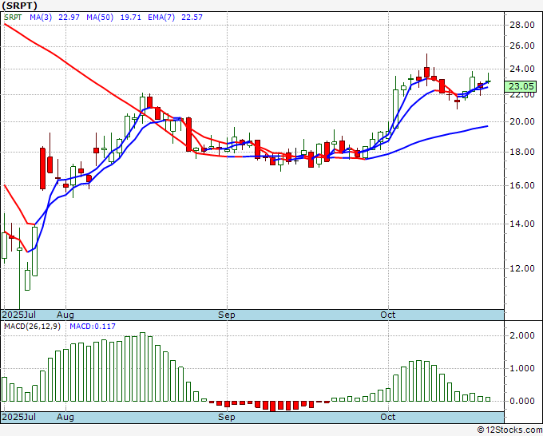Click the tallest green MACD histogram bar
Image resolution: width=543 pixels, height=436 pixels.
tap(143, 367)
